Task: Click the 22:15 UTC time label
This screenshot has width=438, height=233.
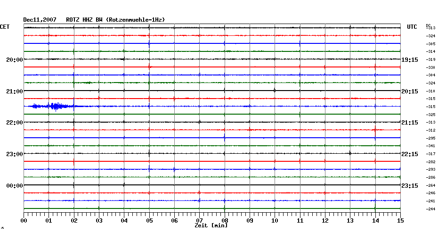Action: [x=410, y=154]
